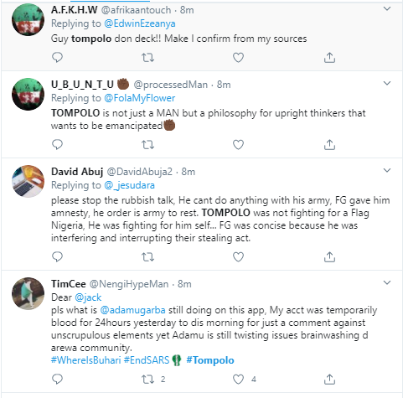This screenshot has height=398, width=403.
Task: Open the @EdwinEzeanya profile link
Action: point(140,23)
